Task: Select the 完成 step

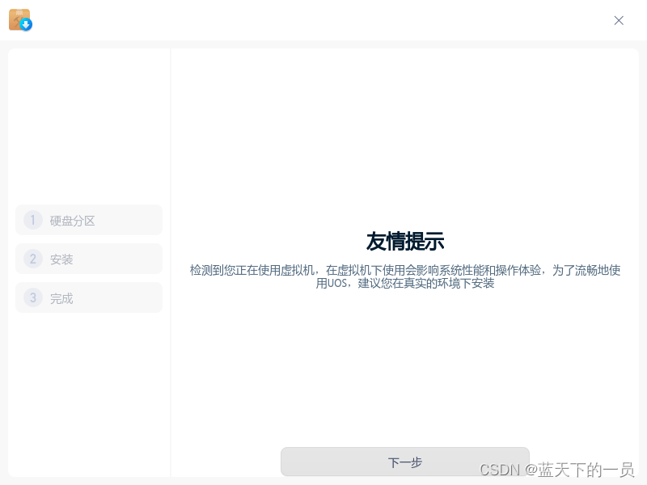Action: point(89,297)
